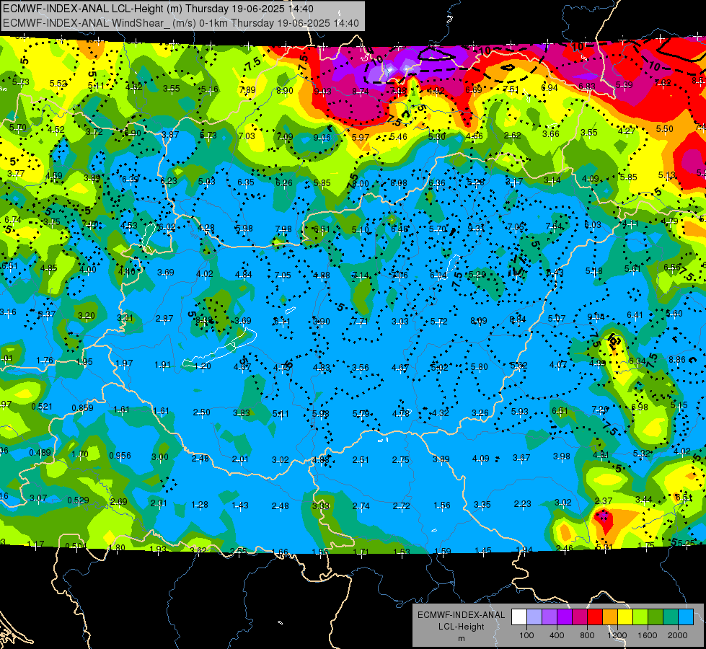The height and width of the screenshot is (649, 706).
Task: Click the legend label 1200
Action: pos(617,635)
